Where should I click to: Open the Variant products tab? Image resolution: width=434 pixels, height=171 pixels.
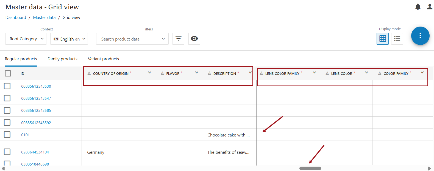(103, 59)
